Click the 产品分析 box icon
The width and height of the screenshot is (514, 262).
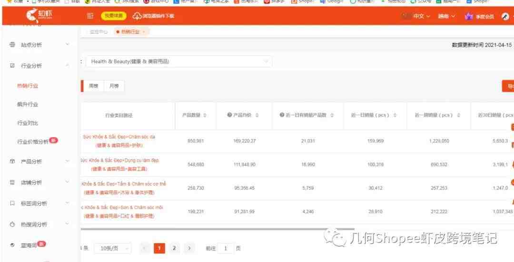[12, 161]
